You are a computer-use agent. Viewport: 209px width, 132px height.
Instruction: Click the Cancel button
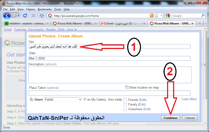click(x=190, y=118)
